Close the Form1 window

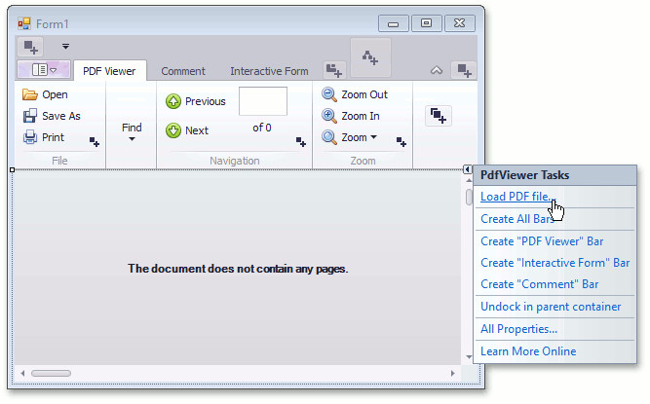[459, 23]
